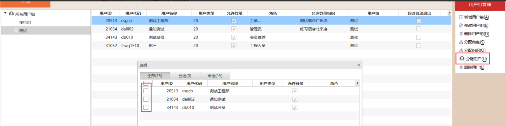Viewport: 506px width, 126px height.
Task: Click the 分配用户(U) person icon
Action: click(x=462, y=59)
